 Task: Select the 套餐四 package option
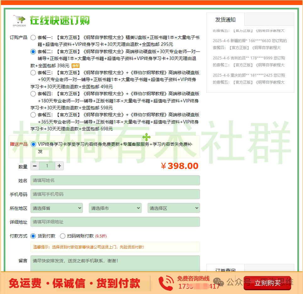pos(33,94)
